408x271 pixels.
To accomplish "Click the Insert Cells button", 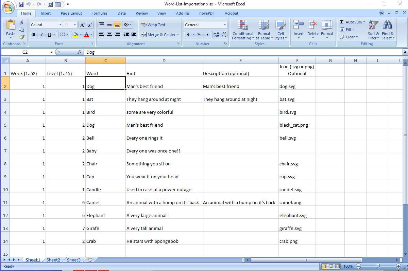I will pyautogui.click(x=298, y=29).
